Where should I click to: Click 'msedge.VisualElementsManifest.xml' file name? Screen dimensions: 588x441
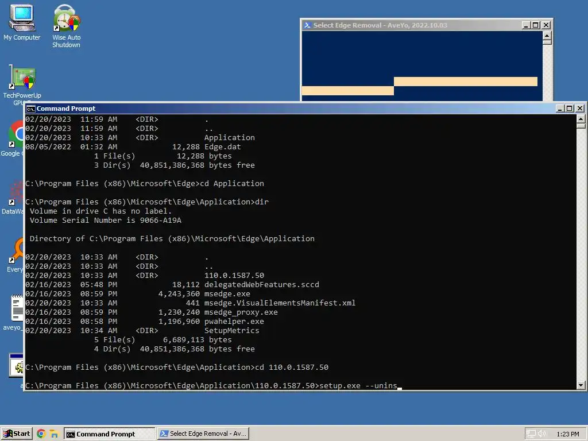280,303
